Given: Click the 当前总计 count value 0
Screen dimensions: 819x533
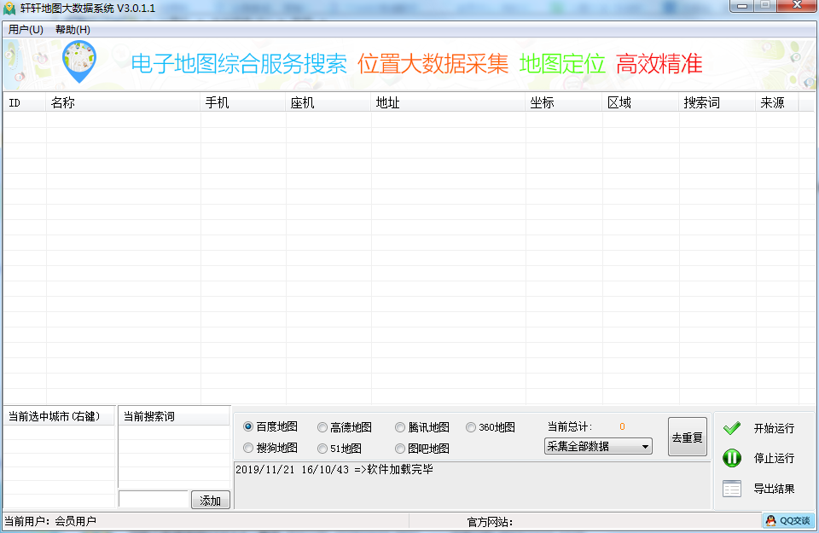Looking at the screenshot, I should (x=622, y=426).
